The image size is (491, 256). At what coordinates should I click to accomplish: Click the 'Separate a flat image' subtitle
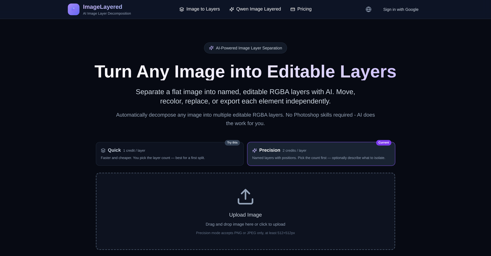tap(245, 96)
